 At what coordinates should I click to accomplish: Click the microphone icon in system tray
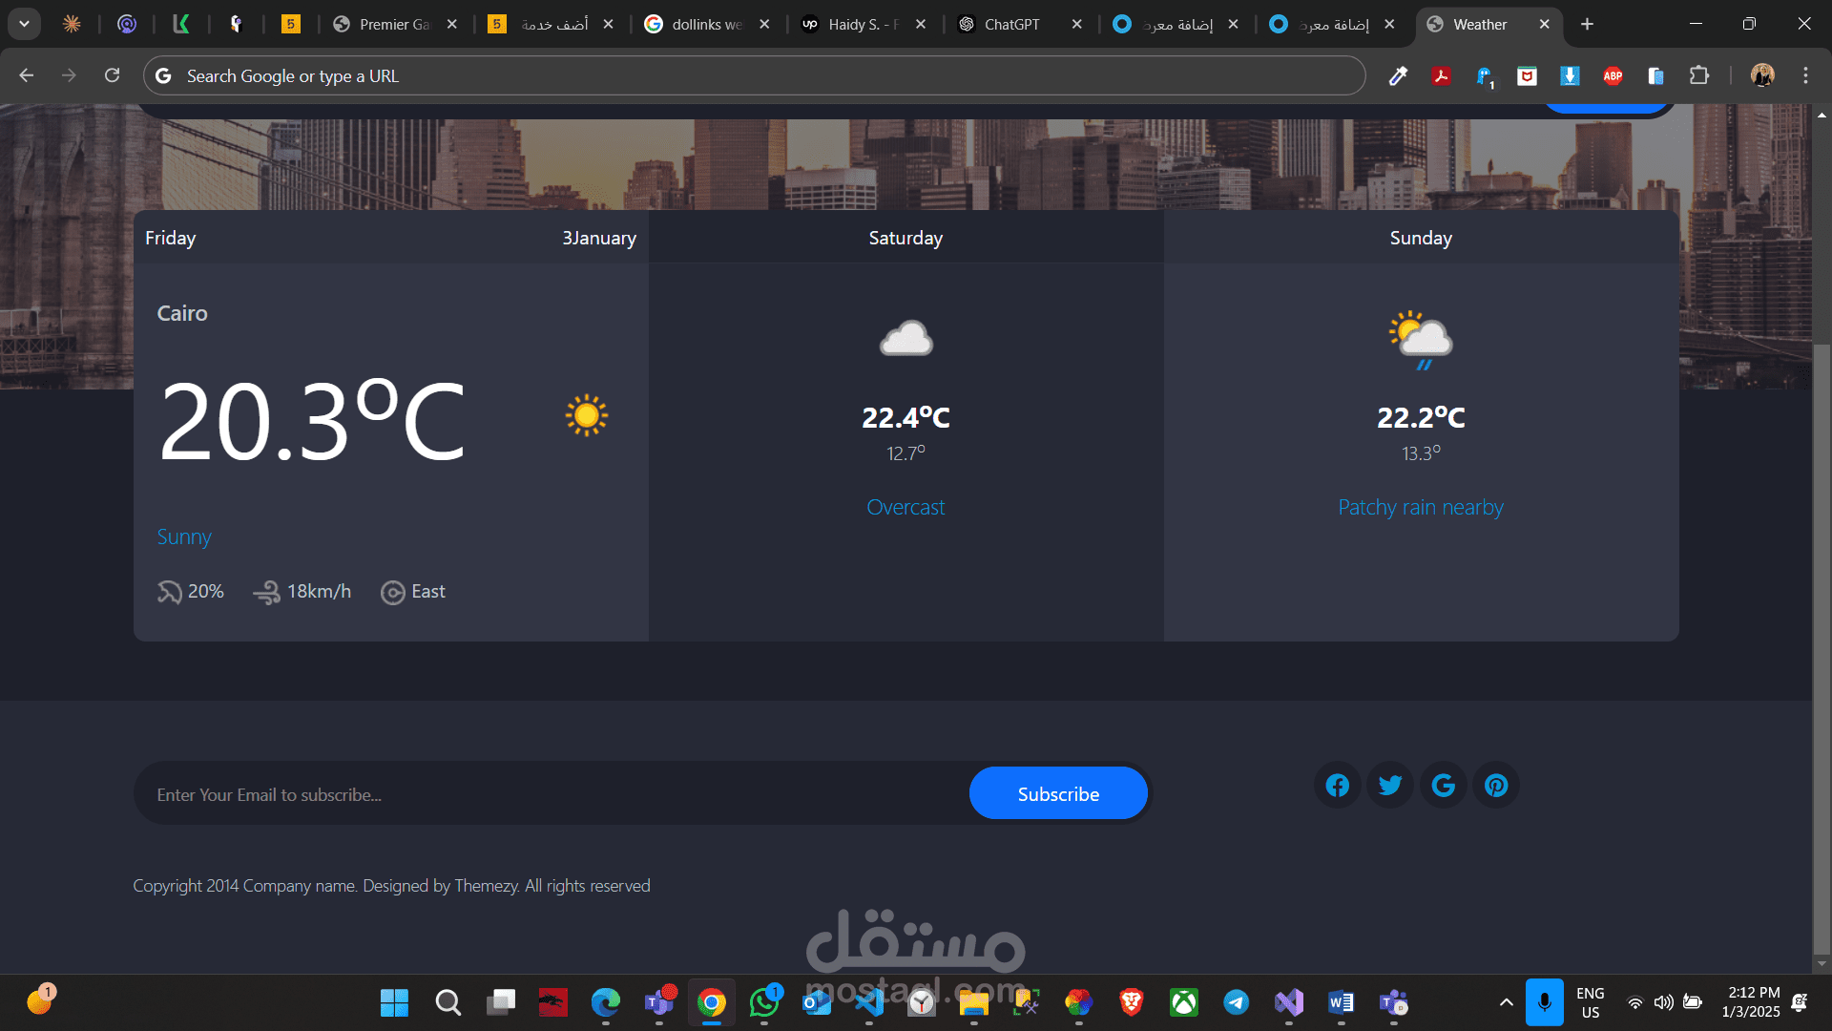[1544, 1002]
